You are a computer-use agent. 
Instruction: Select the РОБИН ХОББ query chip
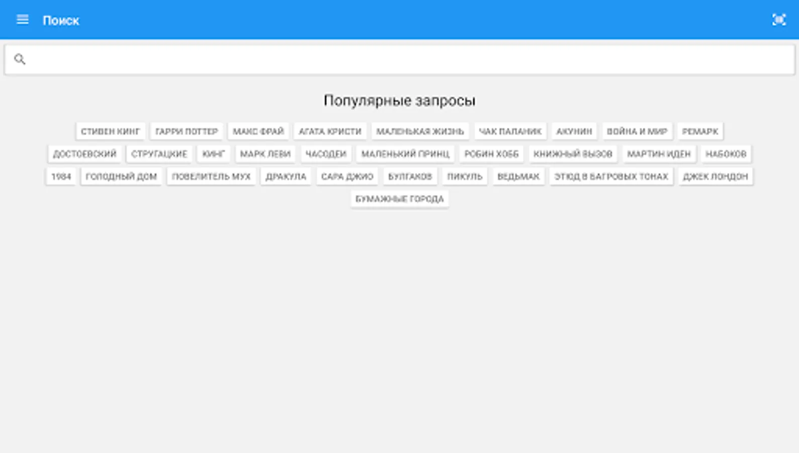[x=492, y=154]
